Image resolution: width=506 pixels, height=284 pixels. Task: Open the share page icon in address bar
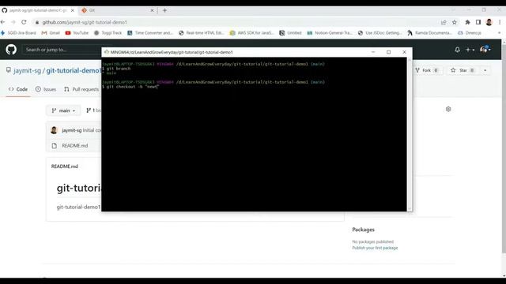click(444, 22)
